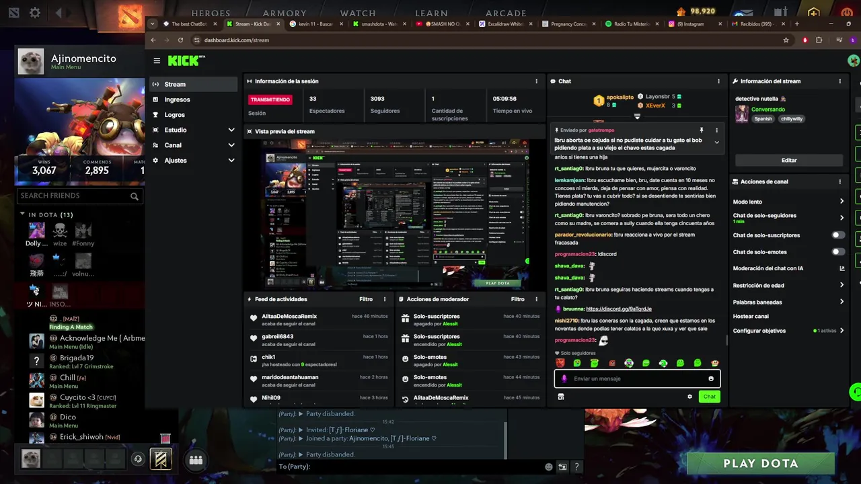Open the chat help question mark in Dota

pyautogui.click(x=576, y=467)
